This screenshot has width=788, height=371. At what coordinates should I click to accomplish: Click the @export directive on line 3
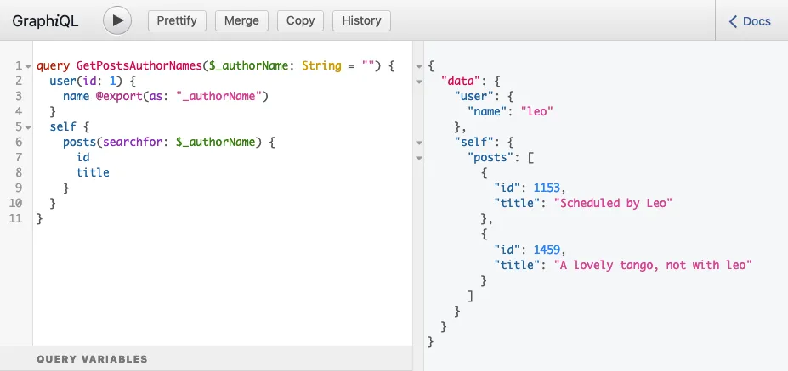point(119,97)
